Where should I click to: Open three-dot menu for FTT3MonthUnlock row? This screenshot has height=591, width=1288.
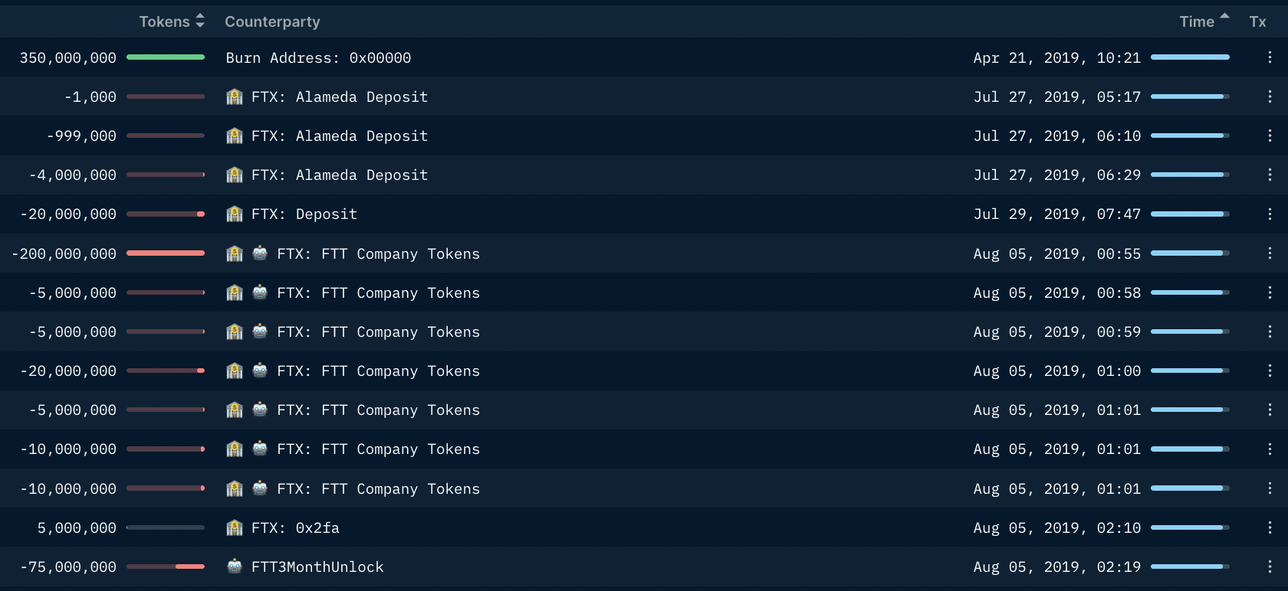tap(1270, 567)
